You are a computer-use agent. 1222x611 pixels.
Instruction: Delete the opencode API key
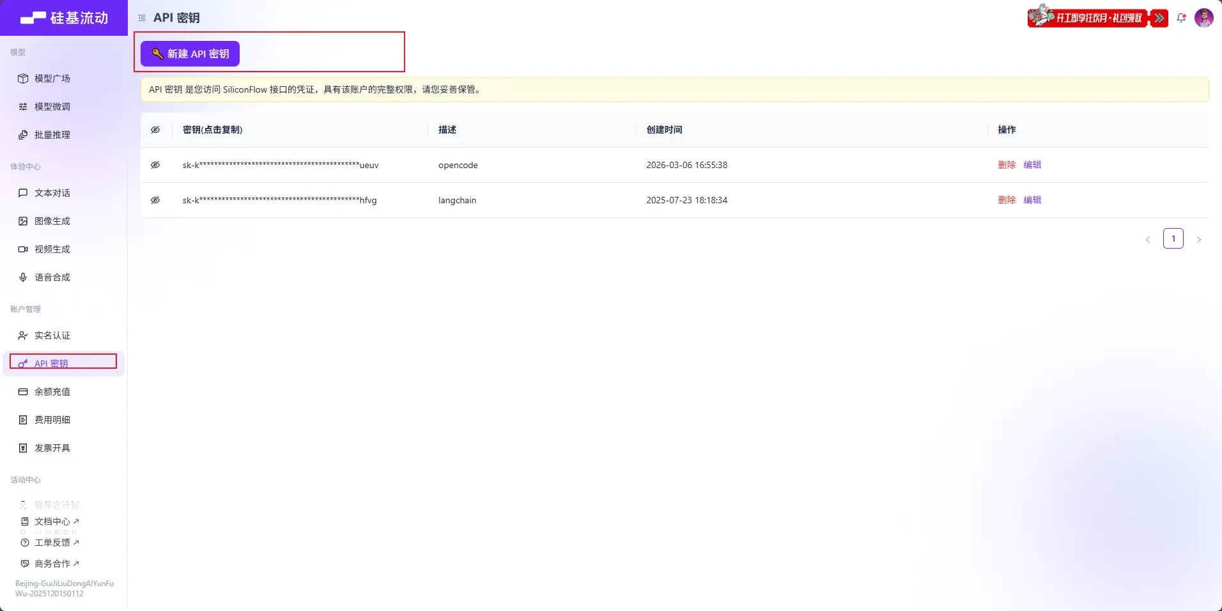pos(1007,165)
